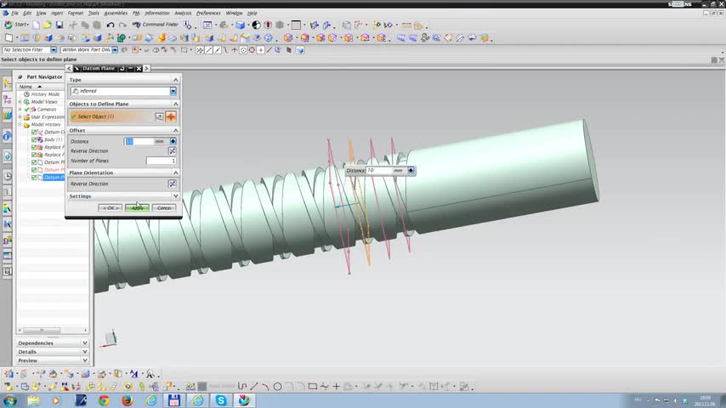Click the Undo arrow icon
This screenshot has height=408, width=726.
click(x=111, y=25)
